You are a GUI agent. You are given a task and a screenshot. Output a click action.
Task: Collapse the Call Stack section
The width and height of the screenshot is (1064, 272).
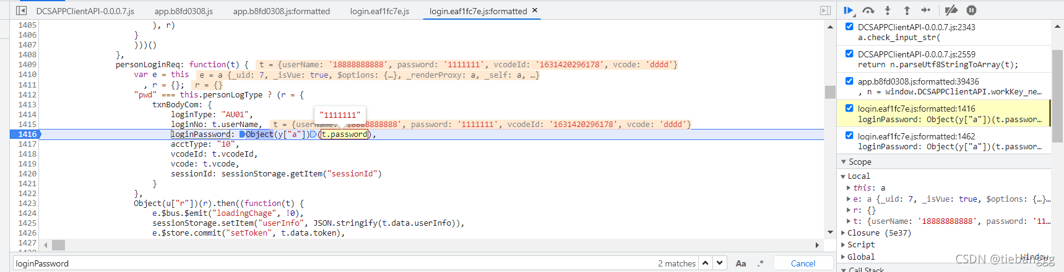coord(843,270)
